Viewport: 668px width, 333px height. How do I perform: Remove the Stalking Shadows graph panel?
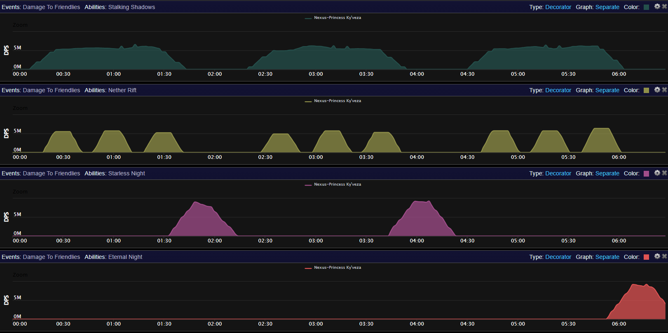coord(664,7)
